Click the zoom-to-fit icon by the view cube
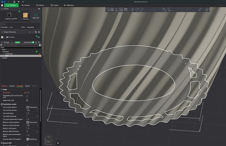The height and width of the screenshot is (146, 226). (x=58, y=143)
